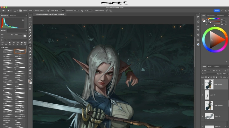Screen dimensions: 229x128
Task: Open the Smoothing dropdown arrow
Action: 79,11
